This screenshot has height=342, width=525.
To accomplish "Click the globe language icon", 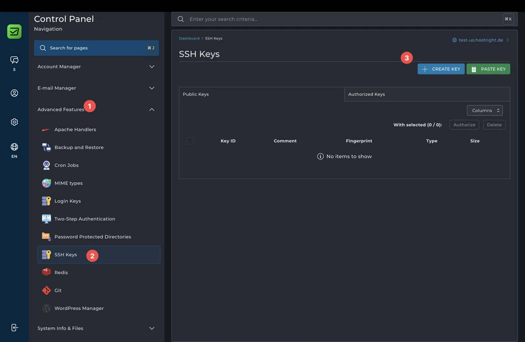I will tap(14, 147).
